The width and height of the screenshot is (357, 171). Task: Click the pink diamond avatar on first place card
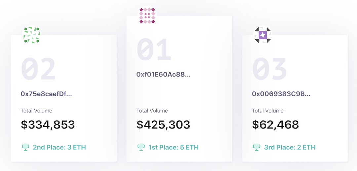(147, 15)
